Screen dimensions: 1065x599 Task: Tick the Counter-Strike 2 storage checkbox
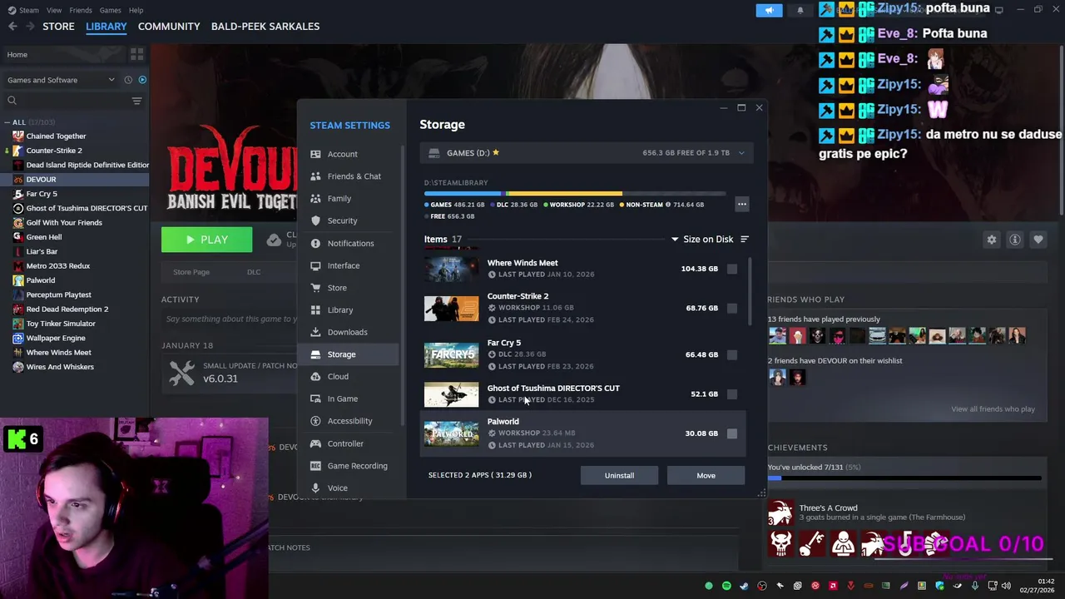pyautogui.click(x=731, y=308)
